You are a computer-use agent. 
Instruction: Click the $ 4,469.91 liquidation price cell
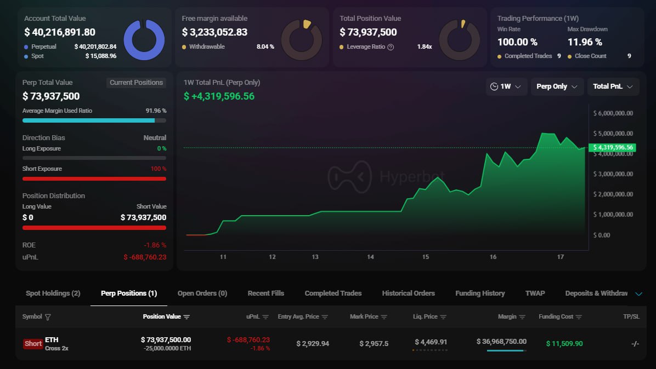tap(431, 342)
